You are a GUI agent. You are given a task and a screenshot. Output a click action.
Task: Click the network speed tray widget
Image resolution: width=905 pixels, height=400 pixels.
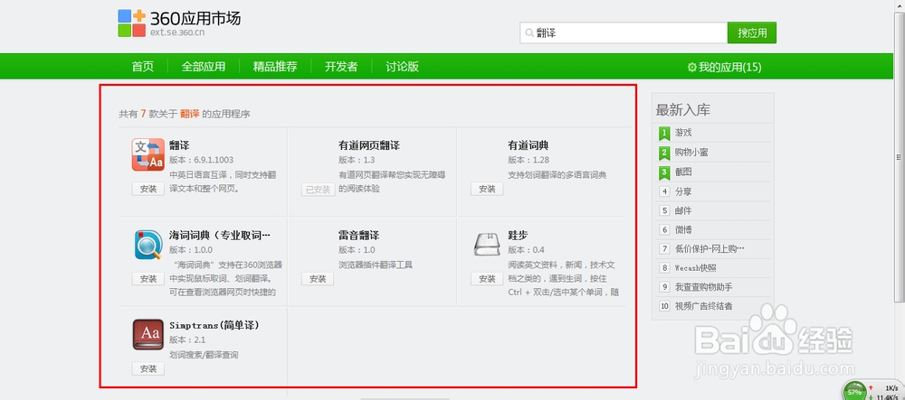tap(872, 391)
